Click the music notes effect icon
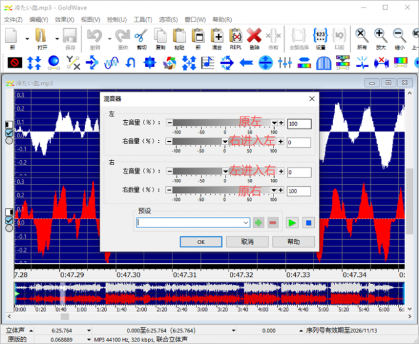This screenshot has height=344, width=419. point(208,63)
